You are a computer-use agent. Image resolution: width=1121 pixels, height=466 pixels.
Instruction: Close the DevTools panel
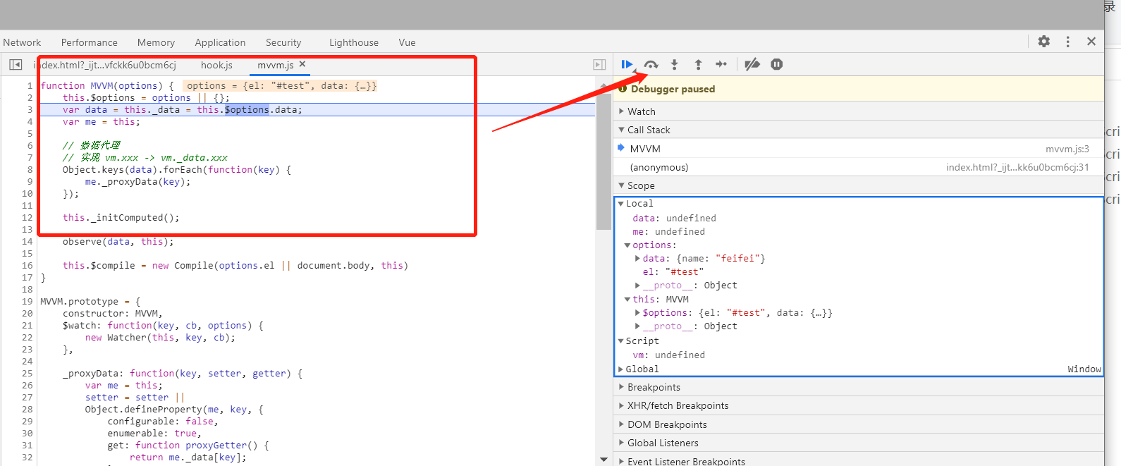[1091, 42]
